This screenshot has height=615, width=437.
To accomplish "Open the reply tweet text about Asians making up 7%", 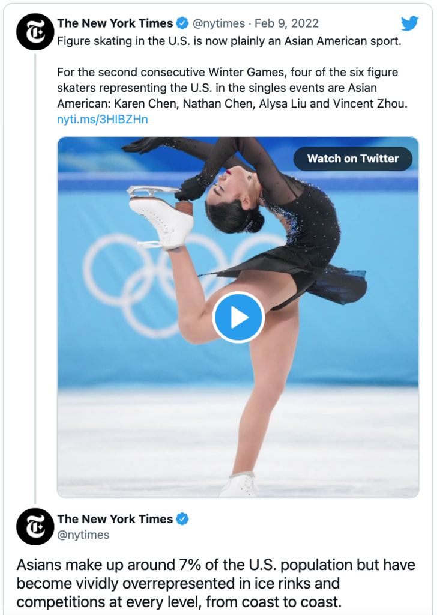I will click(215, 584).
